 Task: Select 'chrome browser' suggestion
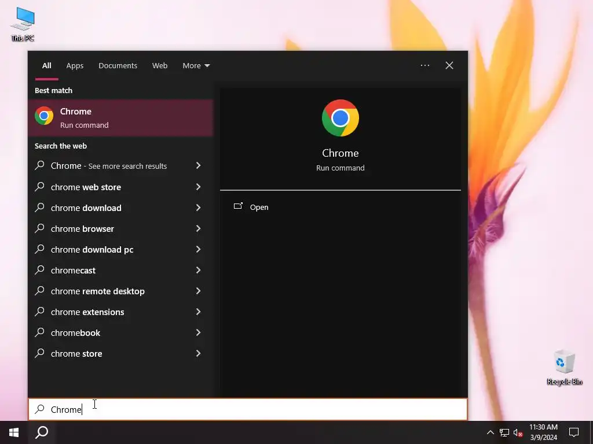[x=120, y=228]
